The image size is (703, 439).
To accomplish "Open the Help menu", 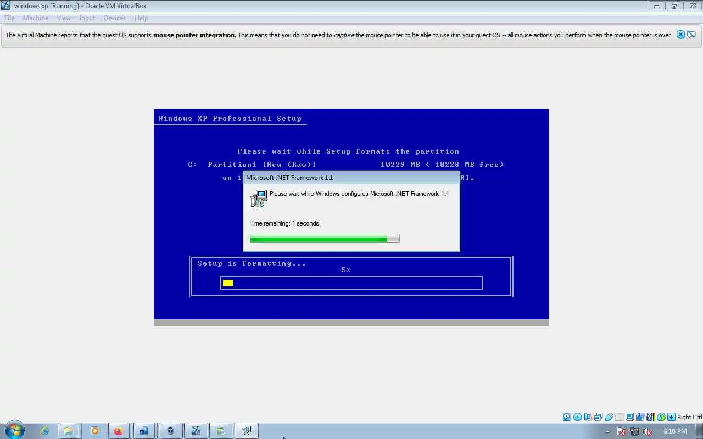I will pos(141,18).
